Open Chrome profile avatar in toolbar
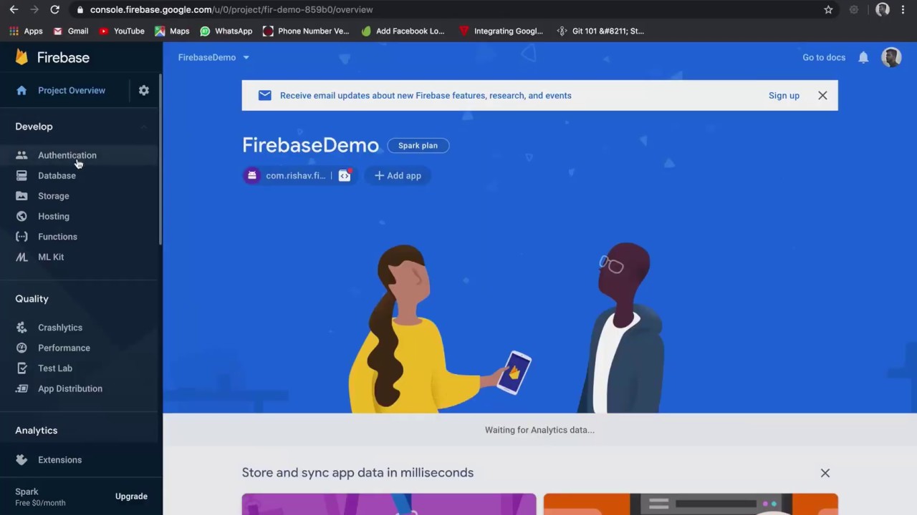This screenshot has width=917, height=515. click(x=883, y=9)
